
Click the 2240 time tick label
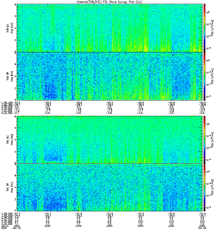pyautogui.click(x=78, y=226)
